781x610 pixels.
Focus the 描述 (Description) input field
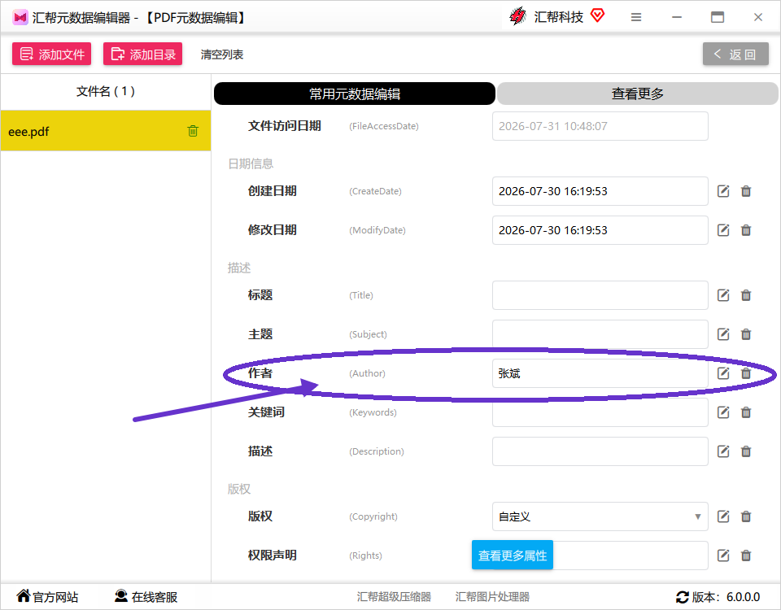point(600,451)
